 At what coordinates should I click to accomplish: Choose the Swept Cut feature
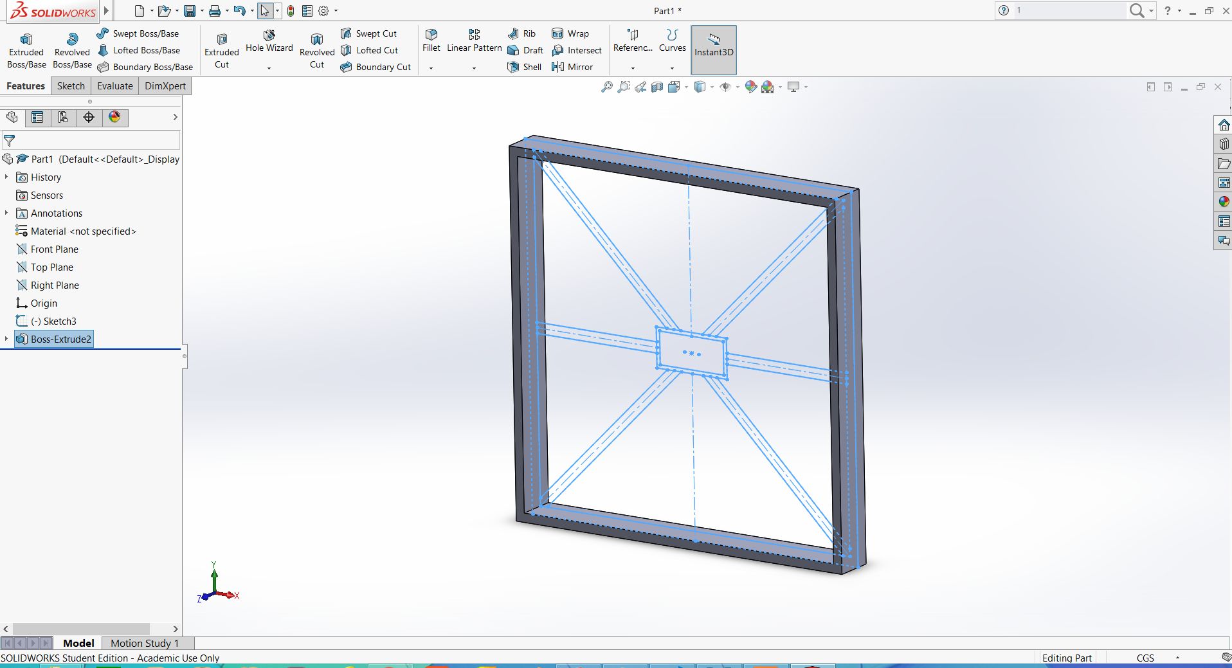coord(369,33)
